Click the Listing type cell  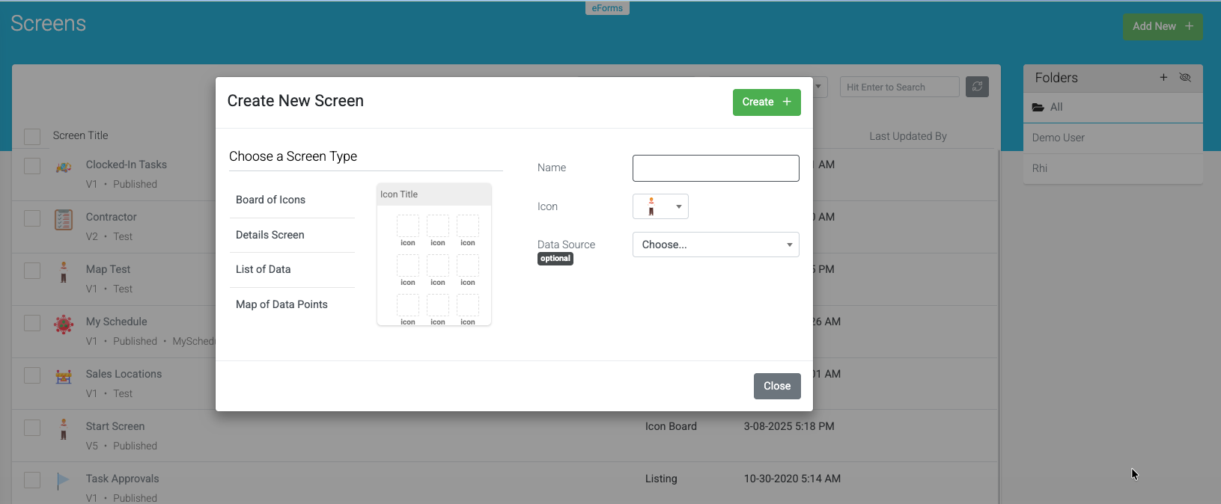(661, 479)
